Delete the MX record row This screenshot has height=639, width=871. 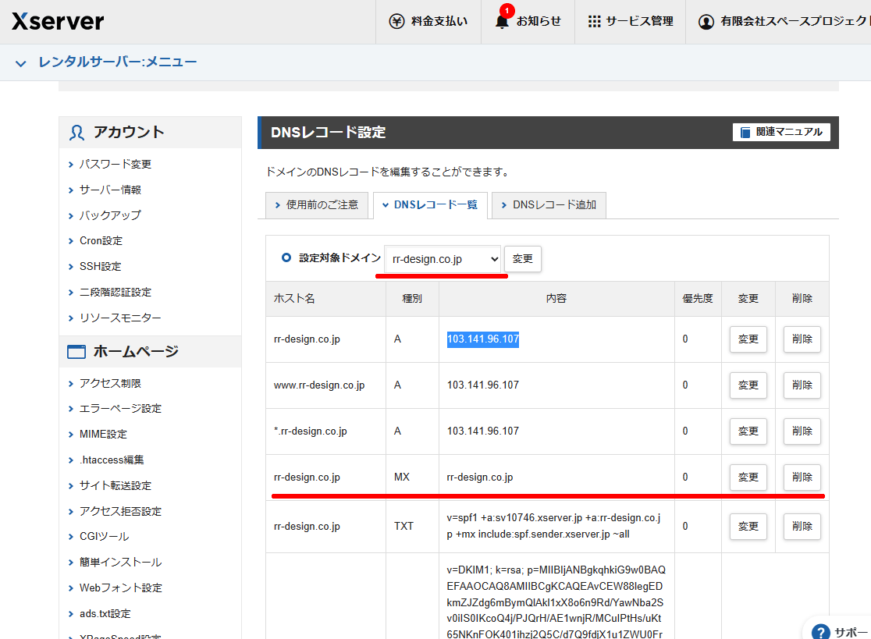802,477
